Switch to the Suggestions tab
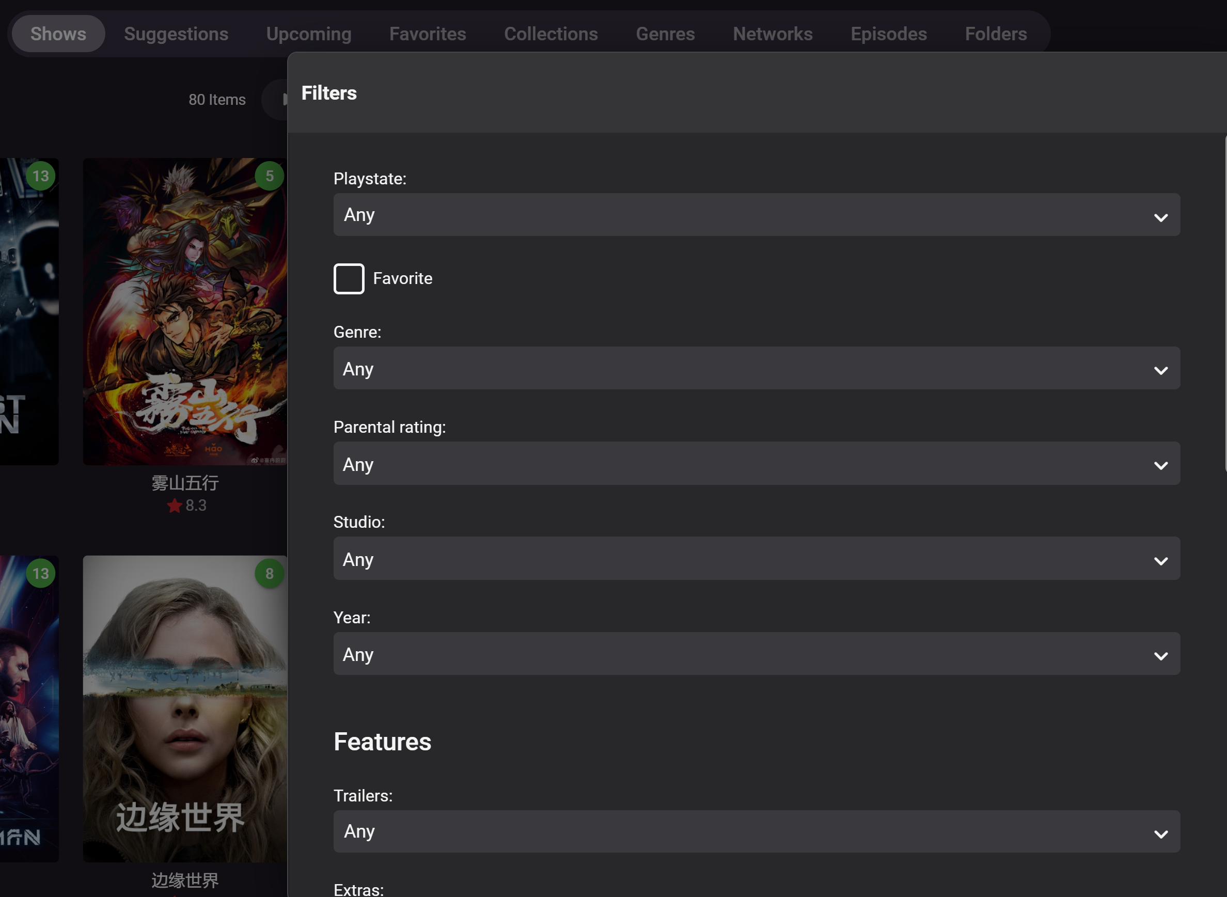Viewport: 1227px width, 897px height. click(176, 34)
